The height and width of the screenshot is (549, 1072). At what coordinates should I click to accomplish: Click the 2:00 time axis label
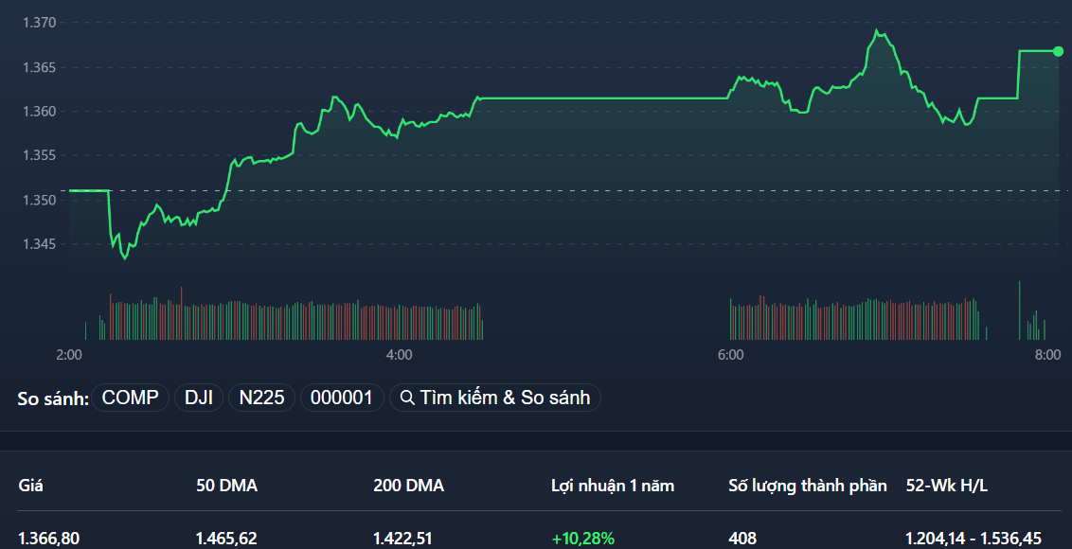coord(68,355)
